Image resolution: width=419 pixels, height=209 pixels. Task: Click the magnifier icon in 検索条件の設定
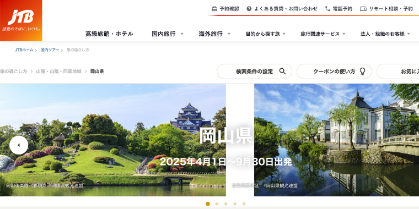(x=282, y=71)
